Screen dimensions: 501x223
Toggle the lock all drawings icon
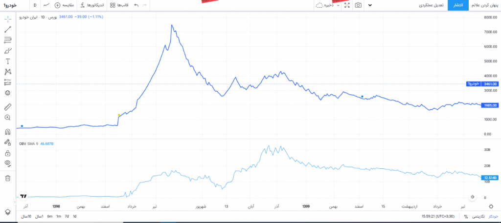pos(8,153)
